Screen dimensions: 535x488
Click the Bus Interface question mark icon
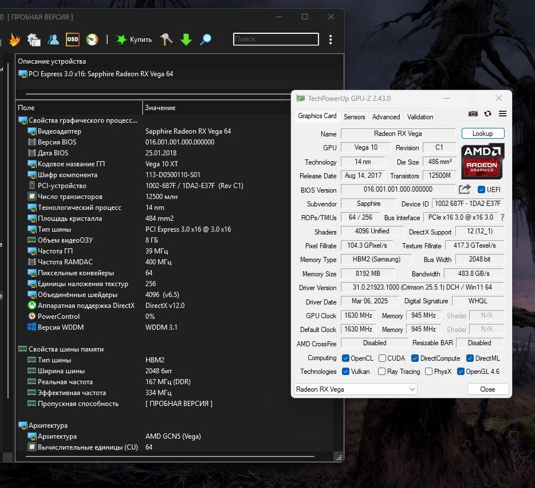502,217
